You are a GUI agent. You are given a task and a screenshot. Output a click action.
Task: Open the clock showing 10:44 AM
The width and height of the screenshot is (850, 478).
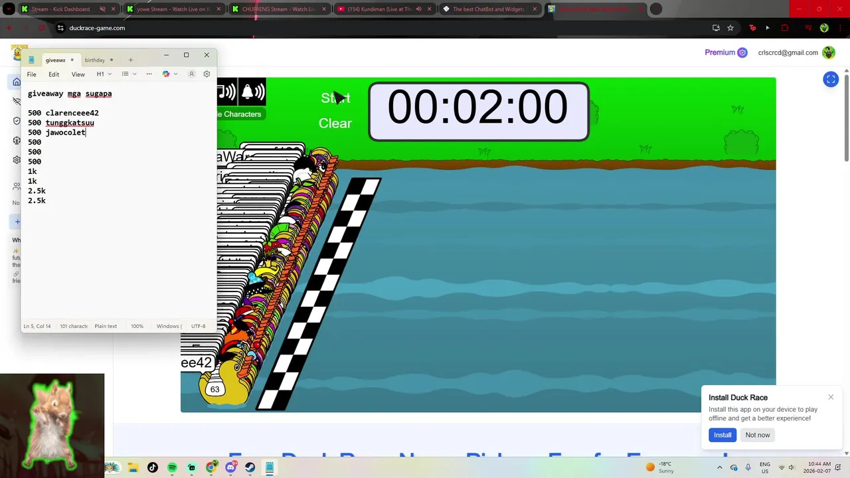coord(817,467)
